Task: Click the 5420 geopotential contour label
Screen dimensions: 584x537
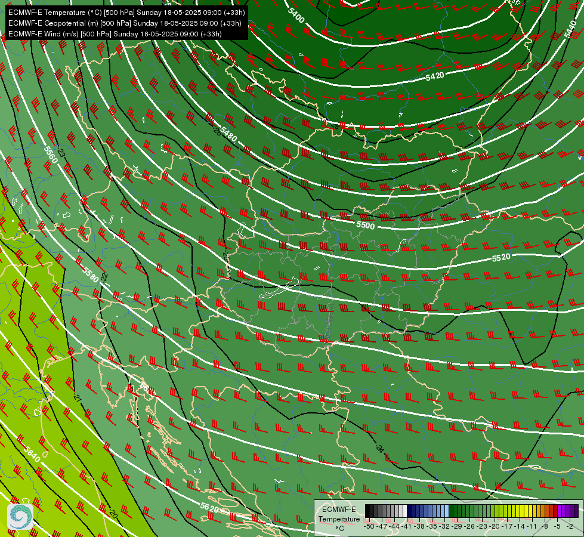Action: pos(435,76)
